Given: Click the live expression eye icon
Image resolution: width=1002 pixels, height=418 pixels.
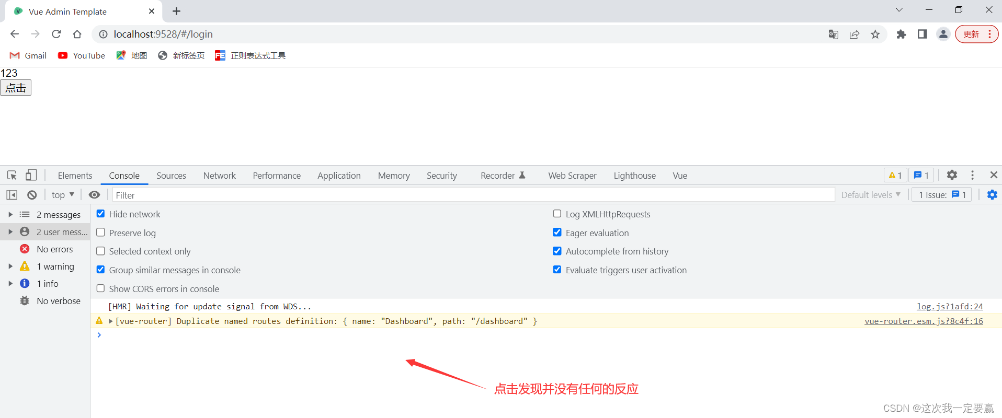Looking at the screenshot, I should coord(94,195).
